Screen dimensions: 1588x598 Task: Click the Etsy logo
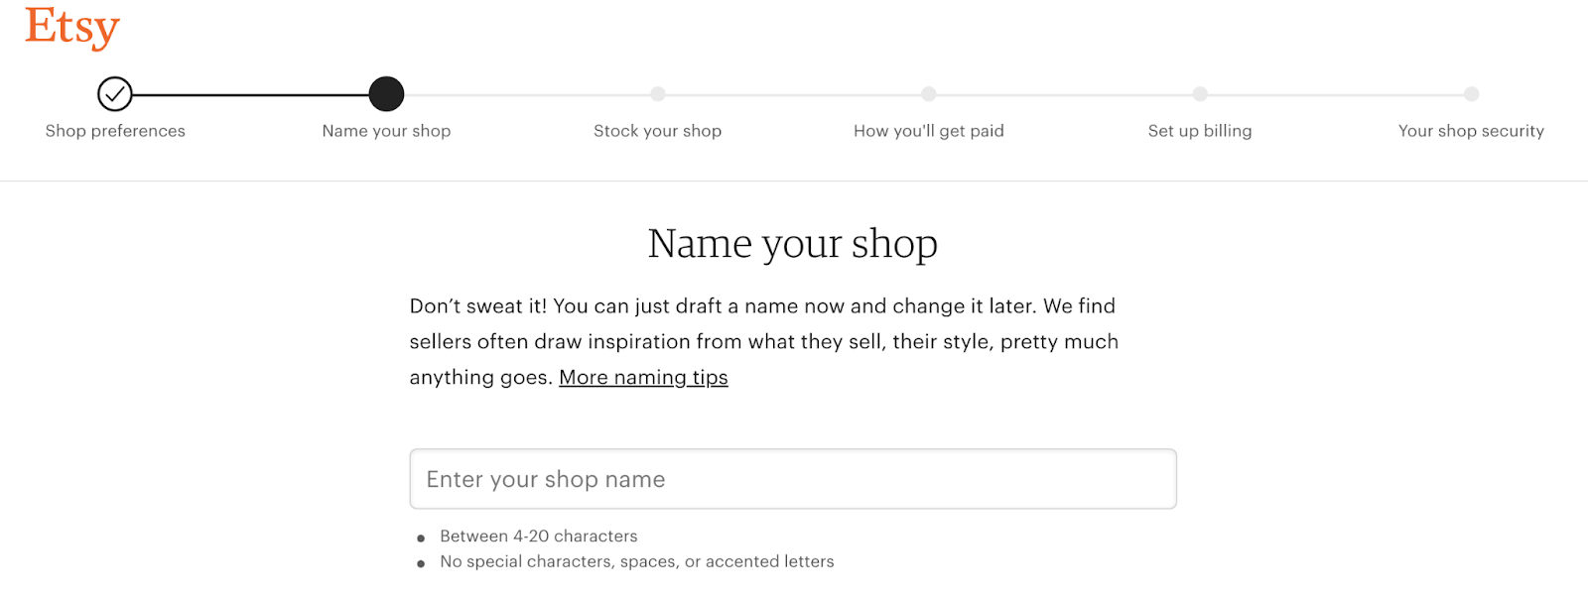tap(72, 27)
